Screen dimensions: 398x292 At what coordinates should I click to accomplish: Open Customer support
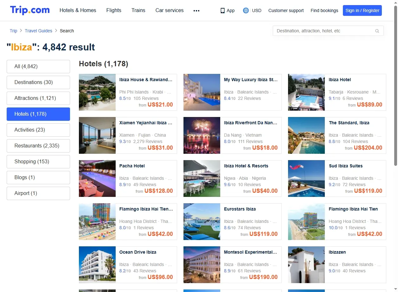286,10
